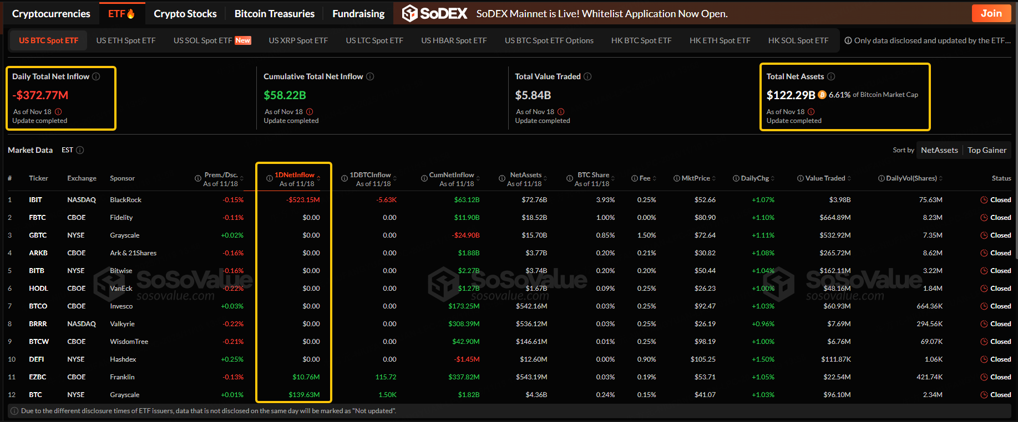Click the clock icon in IBIT status
Image resolution: width=1018 pixels, height=422 pixels.
tap(984, 200)
